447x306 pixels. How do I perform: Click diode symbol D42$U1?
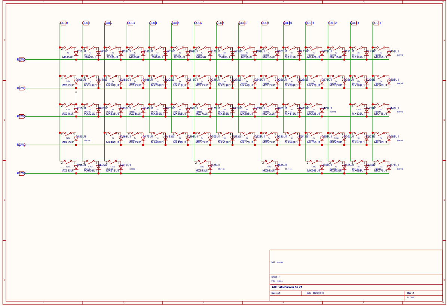[322, 110]
